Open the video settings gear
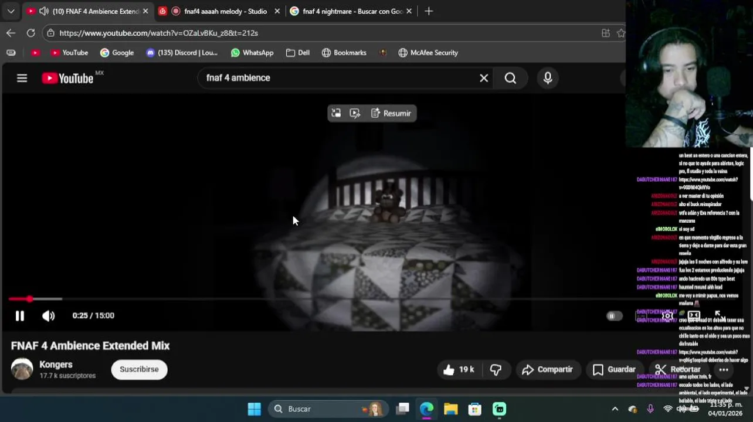 tap(667, 316)
